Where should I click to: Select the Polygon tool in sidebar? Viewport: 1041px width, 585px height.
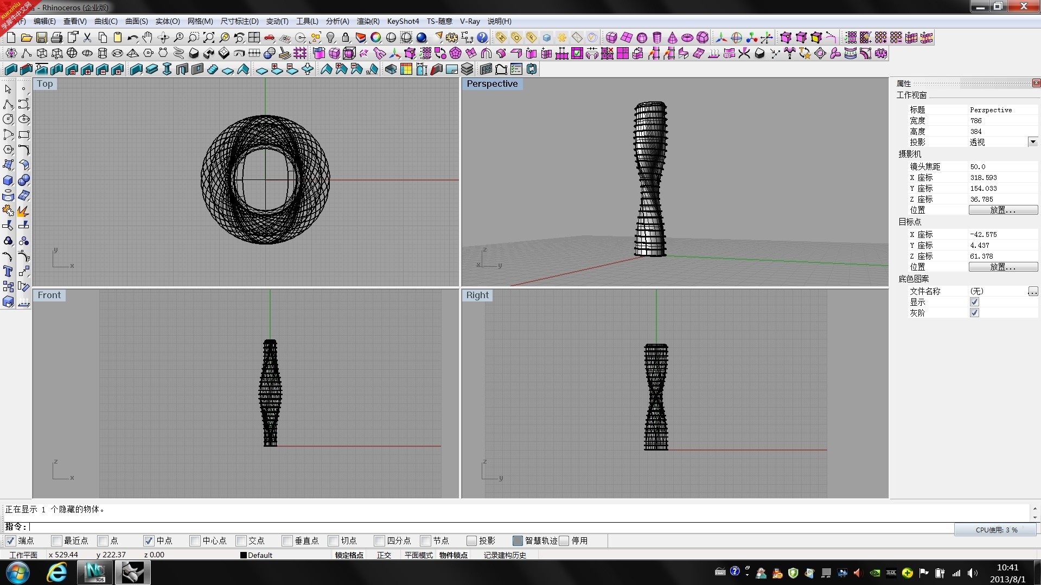(8, 150)
